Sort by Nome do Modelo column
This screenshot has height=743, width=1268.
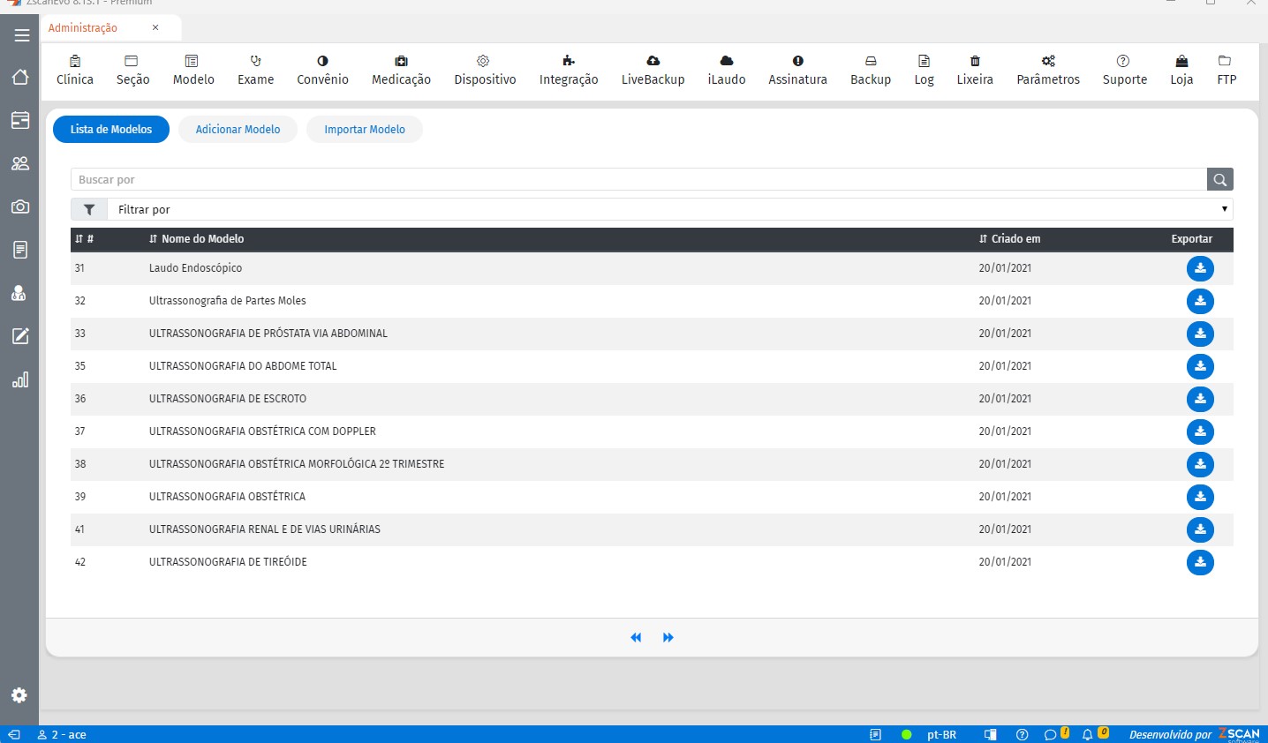click(196, 239)
